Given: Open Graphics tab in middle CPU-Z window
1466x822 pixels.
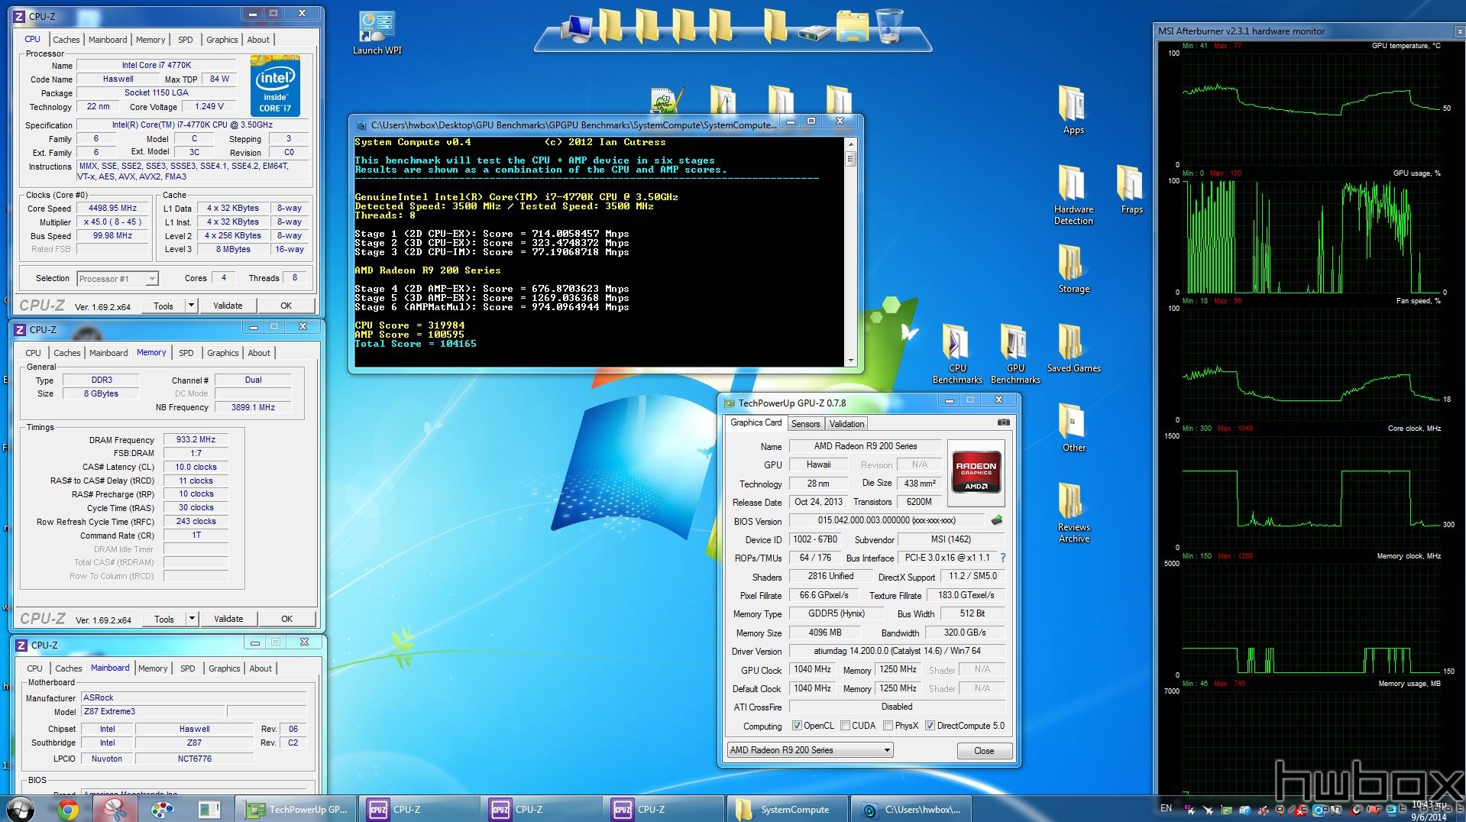Looking at the screenshot, I should click(223, 353).
